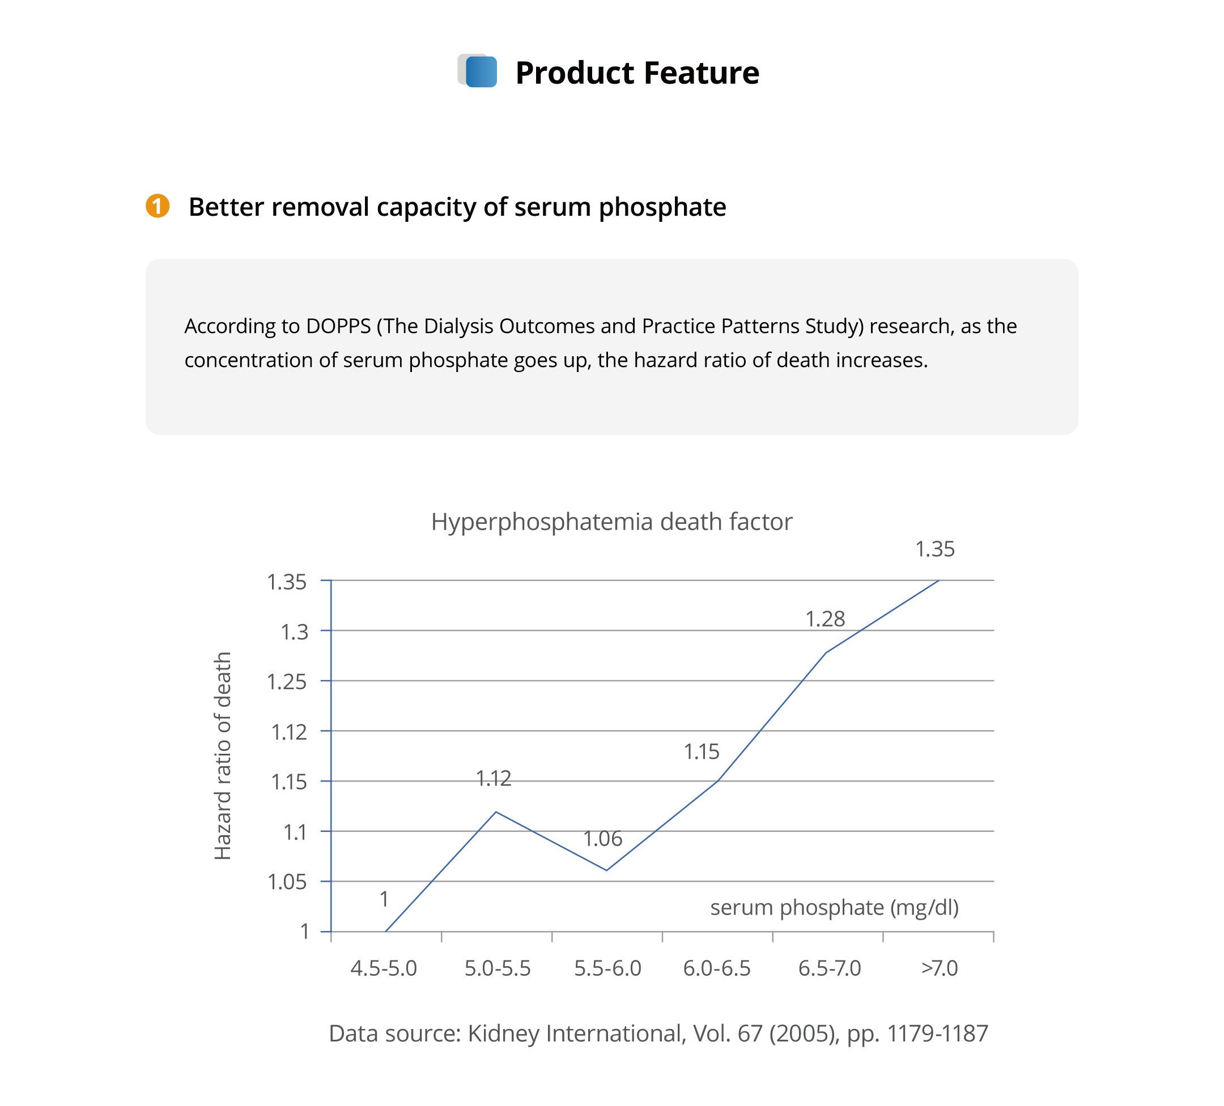1224x1106 pixels.
Task: Click the >7.0 x-axis label
Action: (x=938, y=968)
